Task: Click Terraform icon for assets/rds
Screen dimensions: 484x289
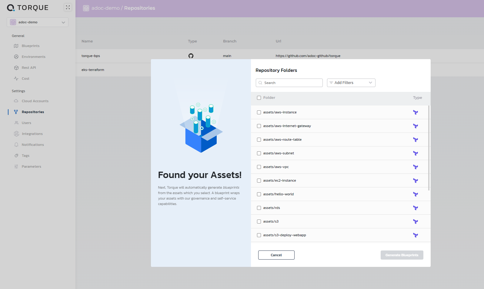Action: [416, 208]
